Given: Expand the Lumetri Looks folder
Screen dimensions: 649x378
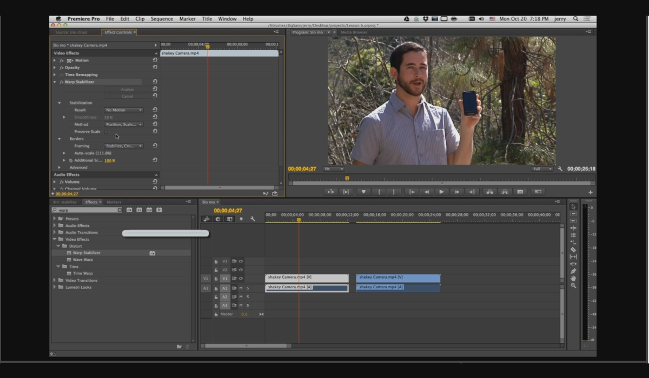Looking at the screenshot, I should (x=55, y=287).
